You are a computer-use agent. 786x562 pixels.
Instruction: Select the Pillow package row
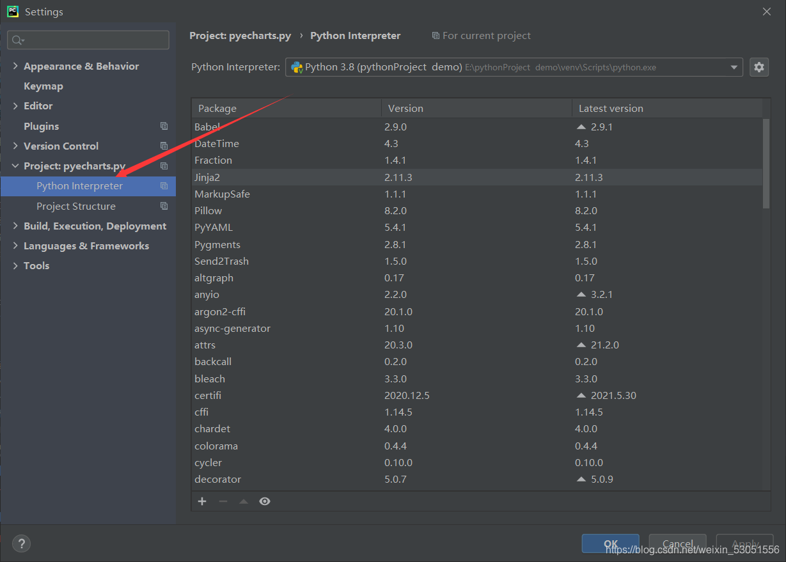(477, 210)
